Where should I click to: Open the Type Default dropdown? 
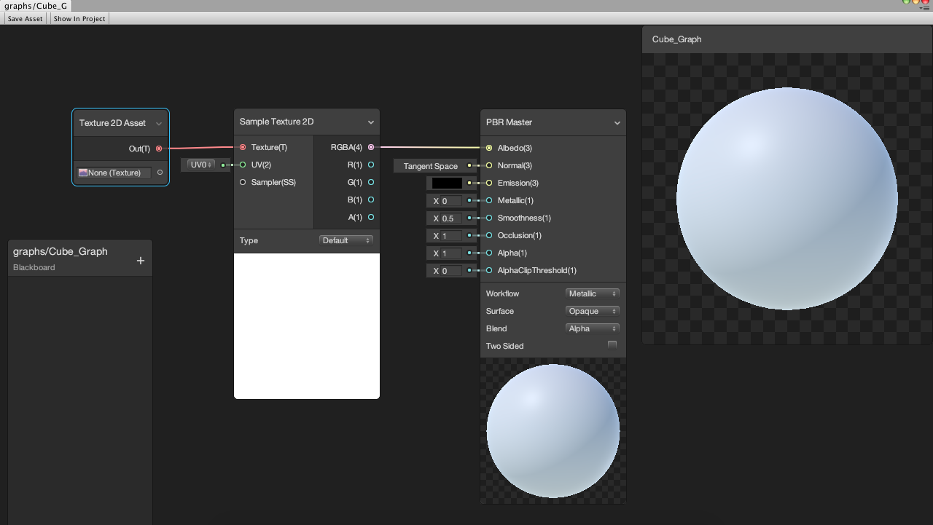[x=346, y=240]
